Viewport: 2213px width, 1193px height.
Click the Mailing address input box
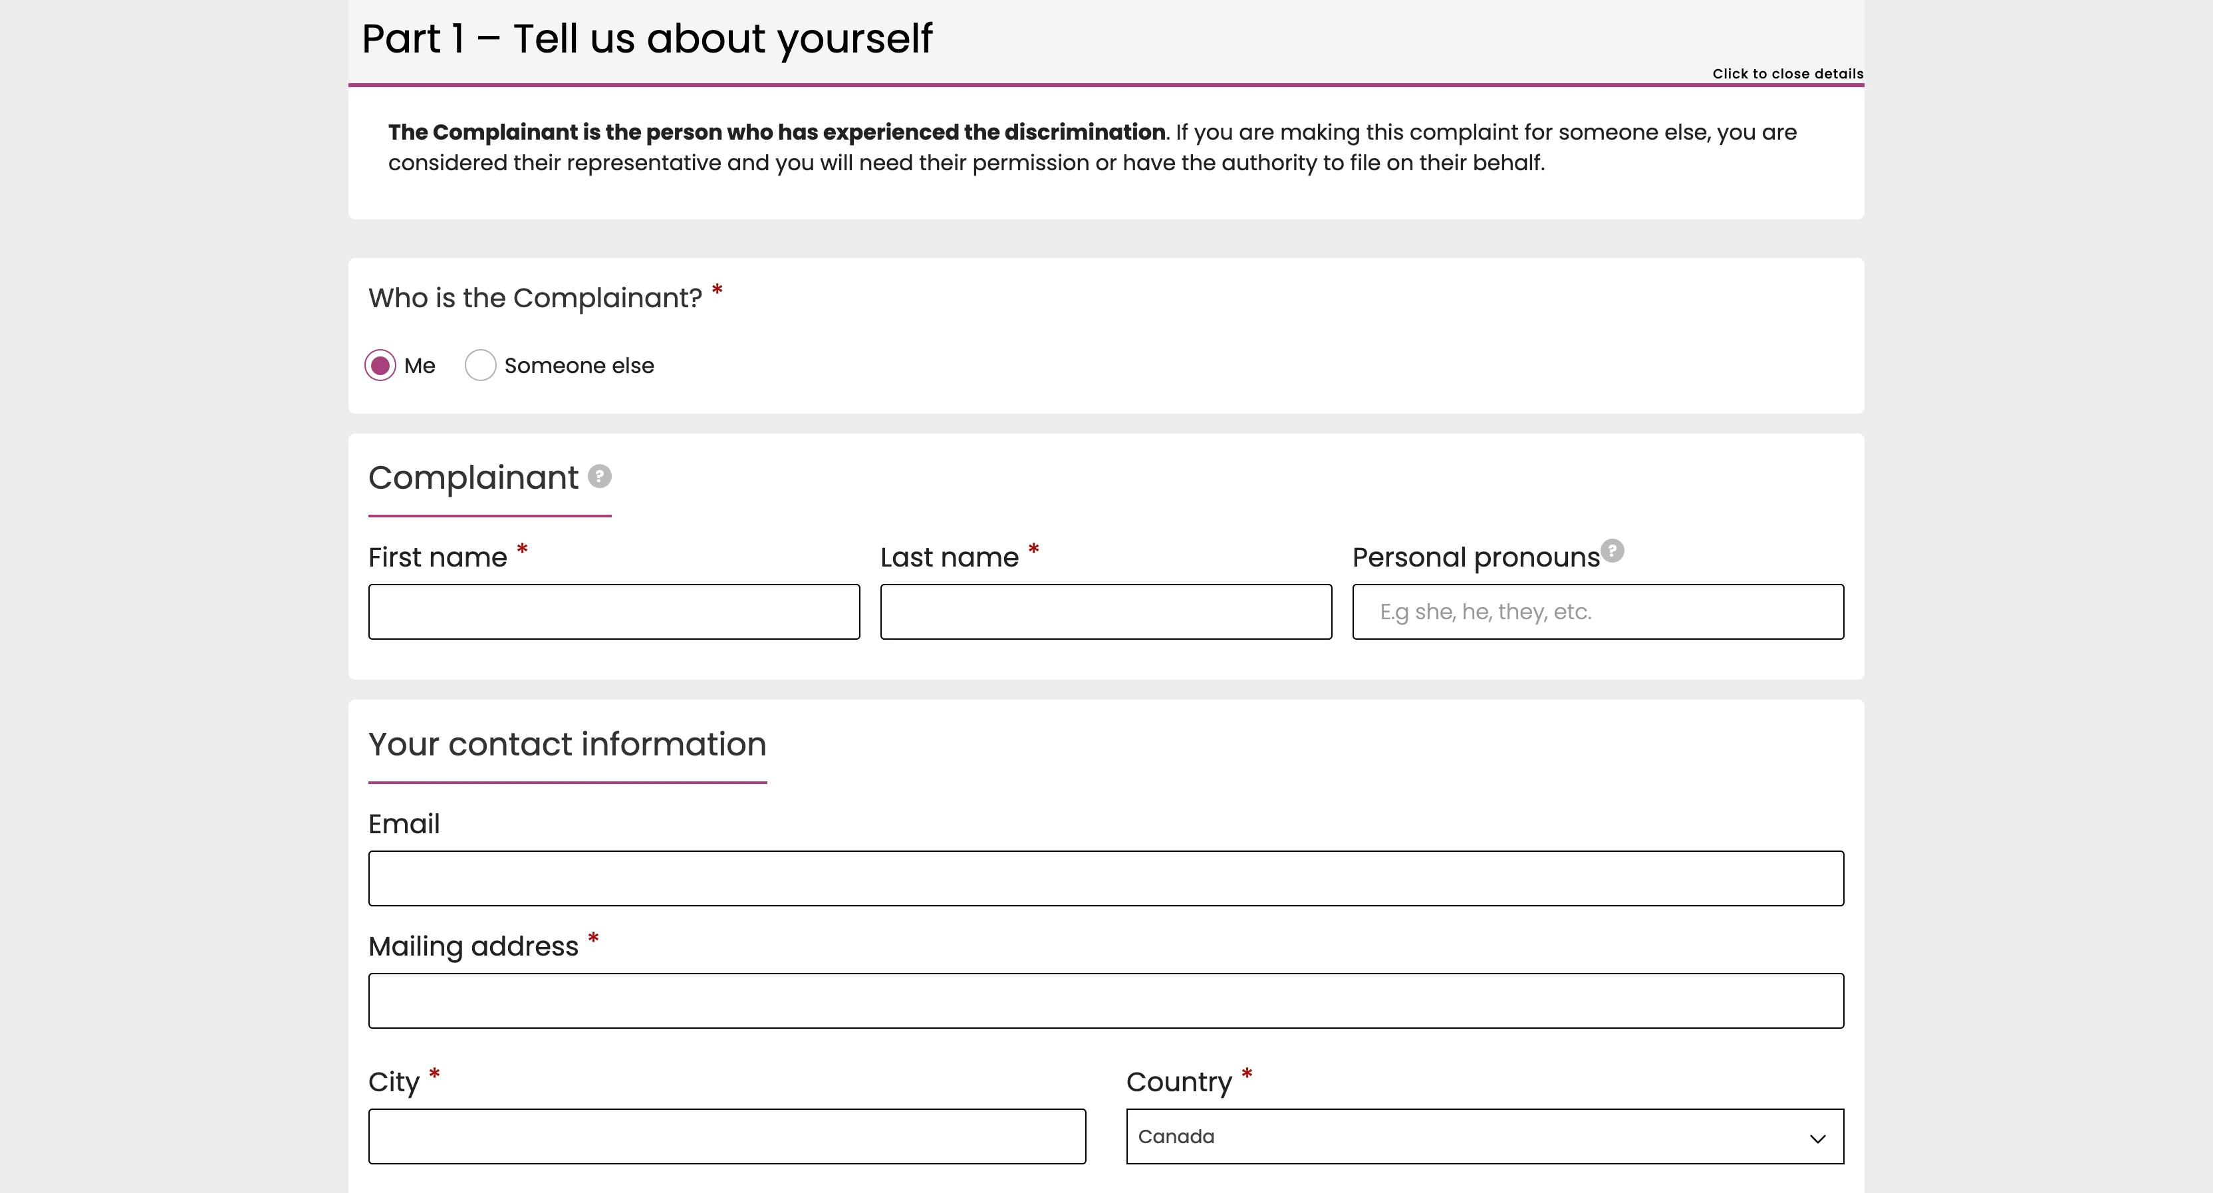pos(1105,999)
